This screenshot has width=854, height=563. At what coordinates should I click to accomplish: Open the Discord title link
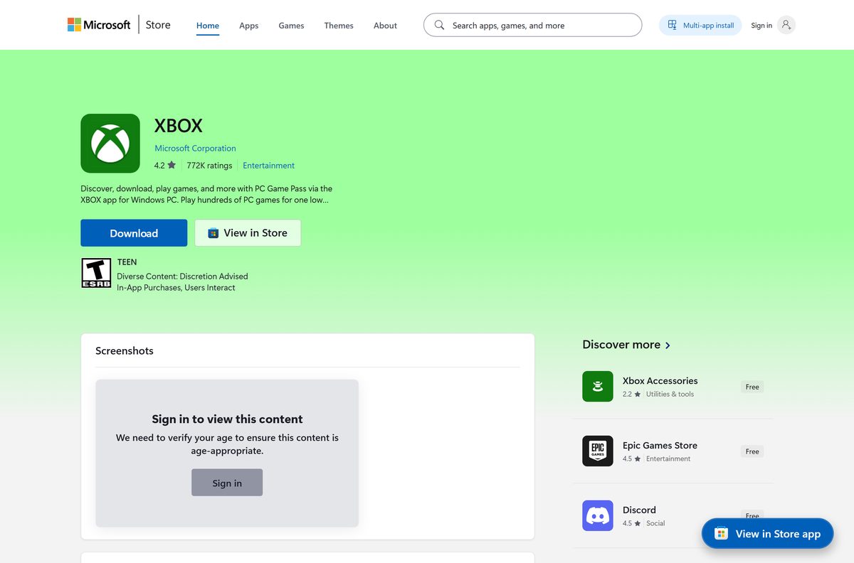pos(639,510)
